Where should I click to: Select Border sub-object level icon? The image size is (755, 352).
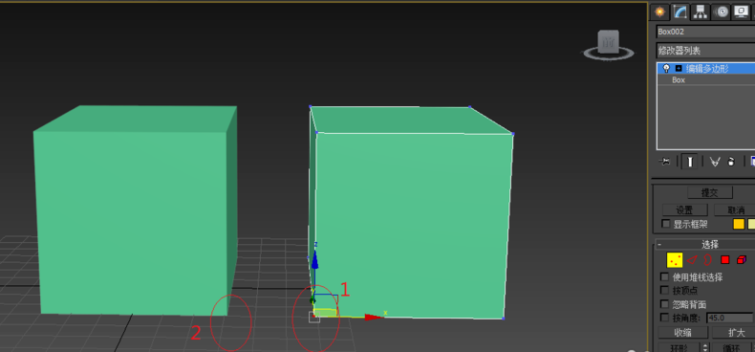[707, 260]
